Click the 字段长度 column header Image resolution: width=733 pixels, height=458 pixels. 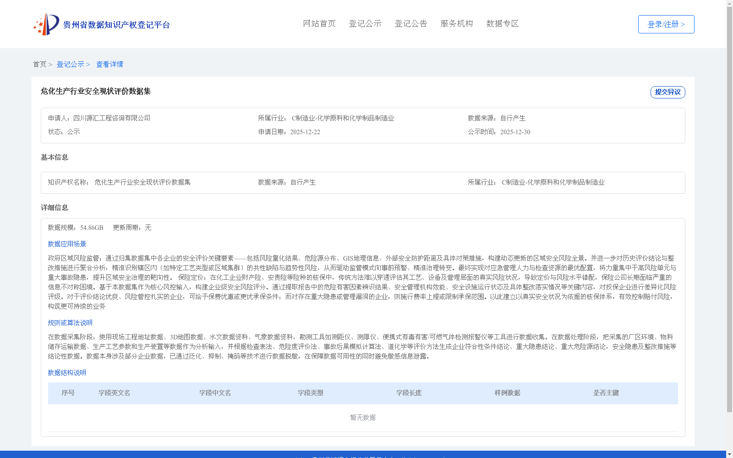(x=409, y=393)
